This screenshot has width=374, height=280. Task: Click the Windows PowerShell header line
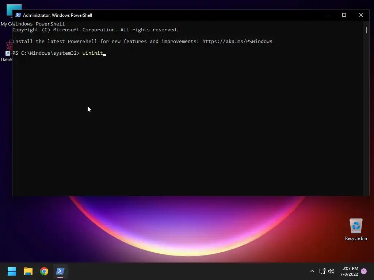[x=39, y=24]
